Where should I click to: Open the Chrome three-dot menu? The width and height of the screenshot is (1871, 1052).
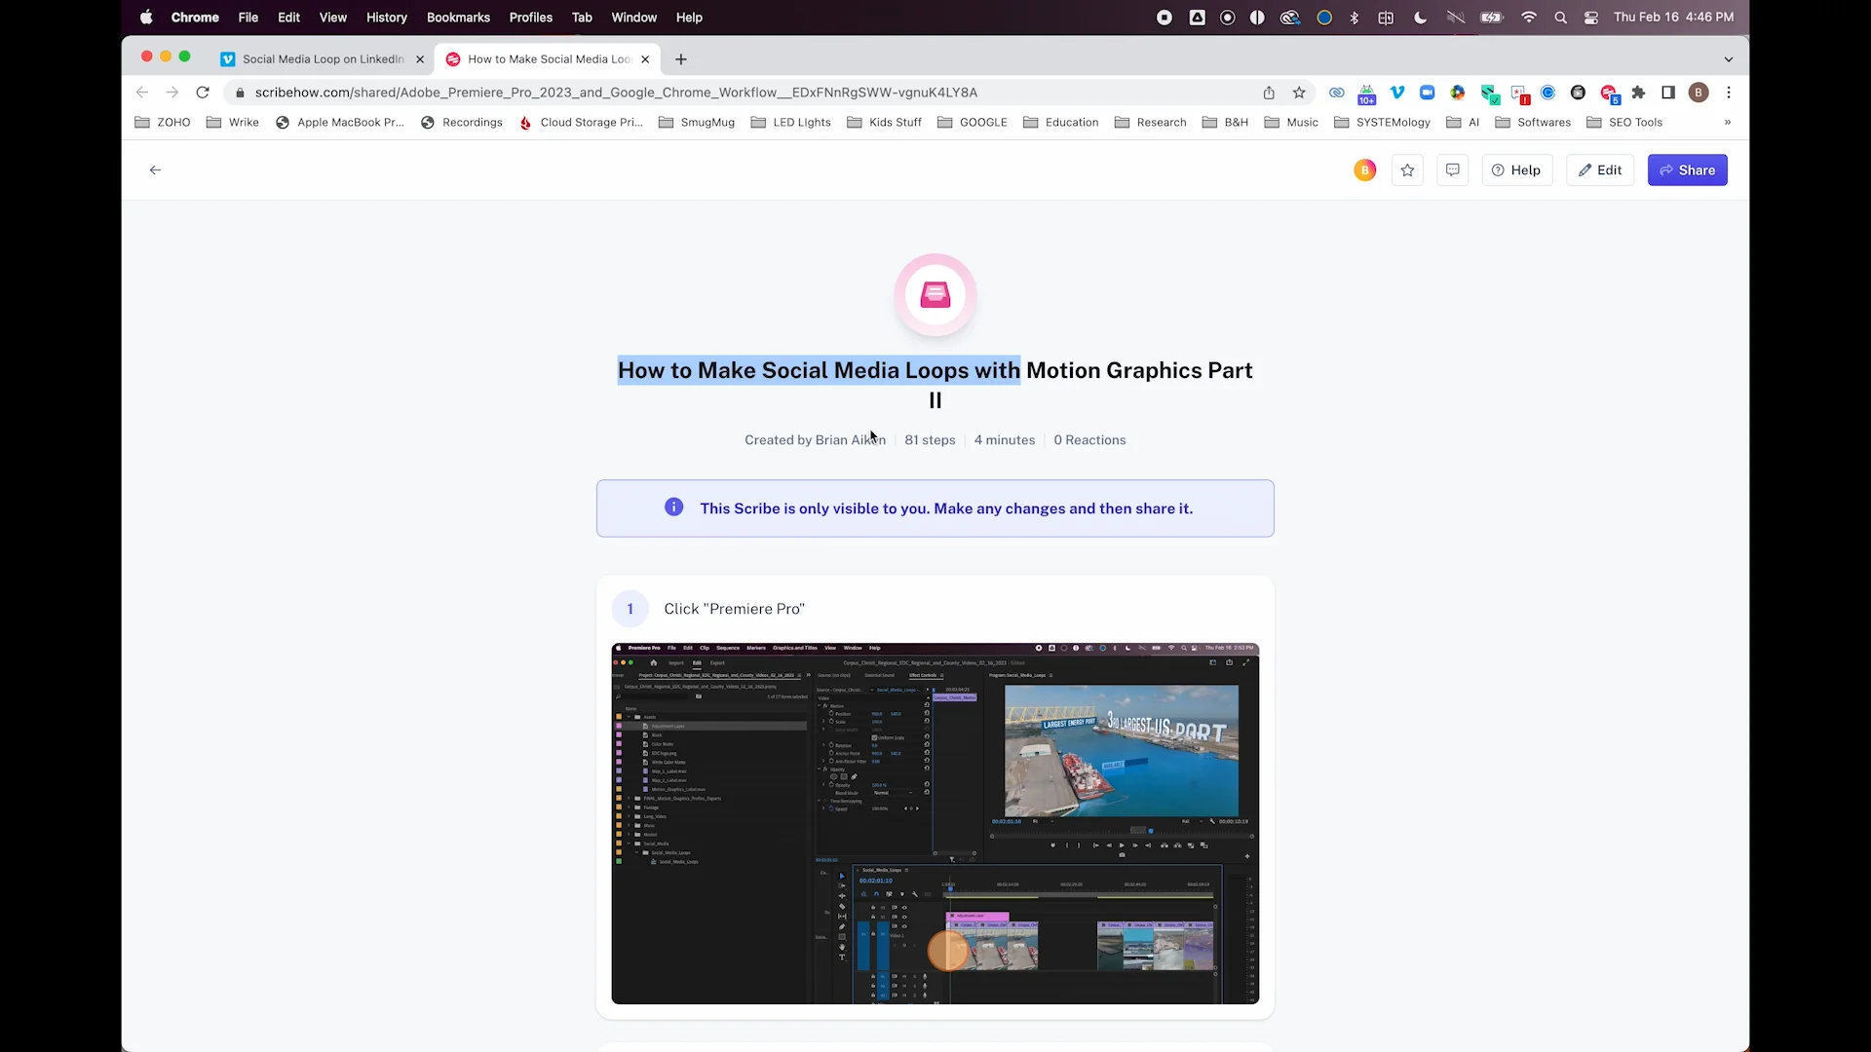[x=1729, y=93]
